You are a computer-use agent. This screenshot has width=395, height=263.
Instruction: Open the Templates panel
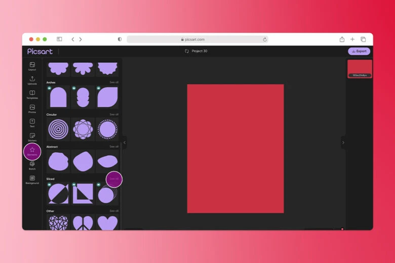pos(32,94)
